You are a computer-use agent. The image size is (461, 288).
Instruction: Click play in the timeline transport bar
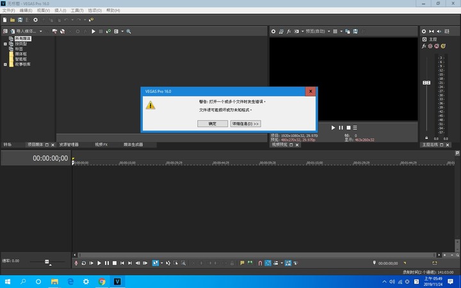(99, 263)
